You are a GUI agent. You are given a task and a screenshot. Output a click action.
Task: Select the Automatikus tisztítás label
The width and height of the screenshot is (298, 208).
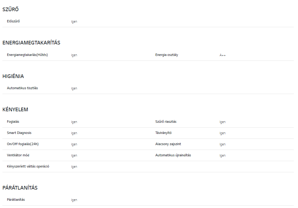pyautogui.click(x=22, y=88)
